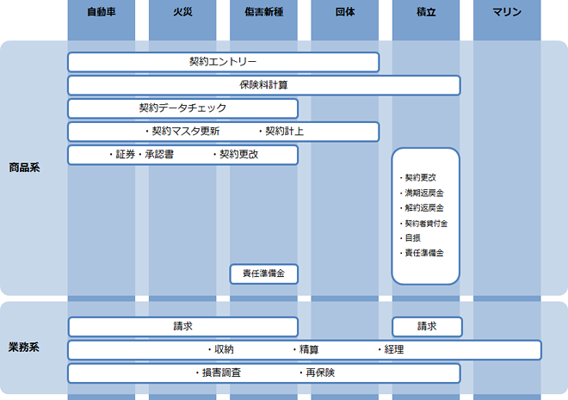Viewport: 568px width, 400px height.
Task: Select the 契約データチェック box
Action: click(183, 108)
